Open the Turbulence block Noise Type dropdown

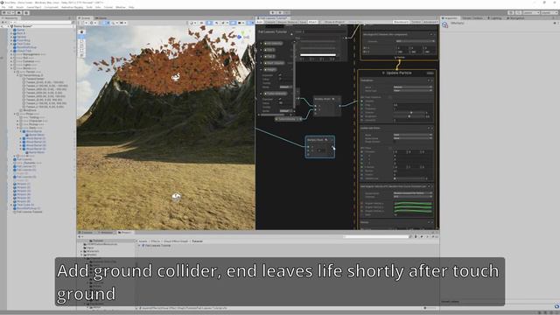413,90
